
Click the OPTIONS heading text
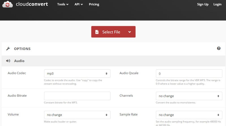tap(22, 49)
